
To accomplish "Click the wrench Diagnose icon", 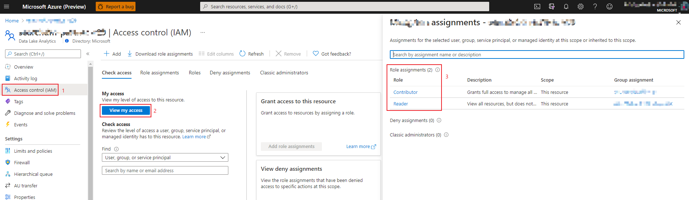I will coord(8,113).
